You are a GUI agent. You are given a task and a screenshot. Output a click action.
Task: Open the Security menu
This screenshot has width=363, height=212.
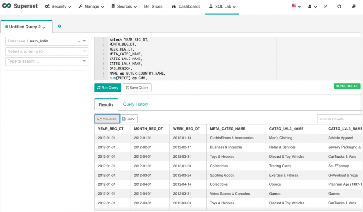(58, 7)
